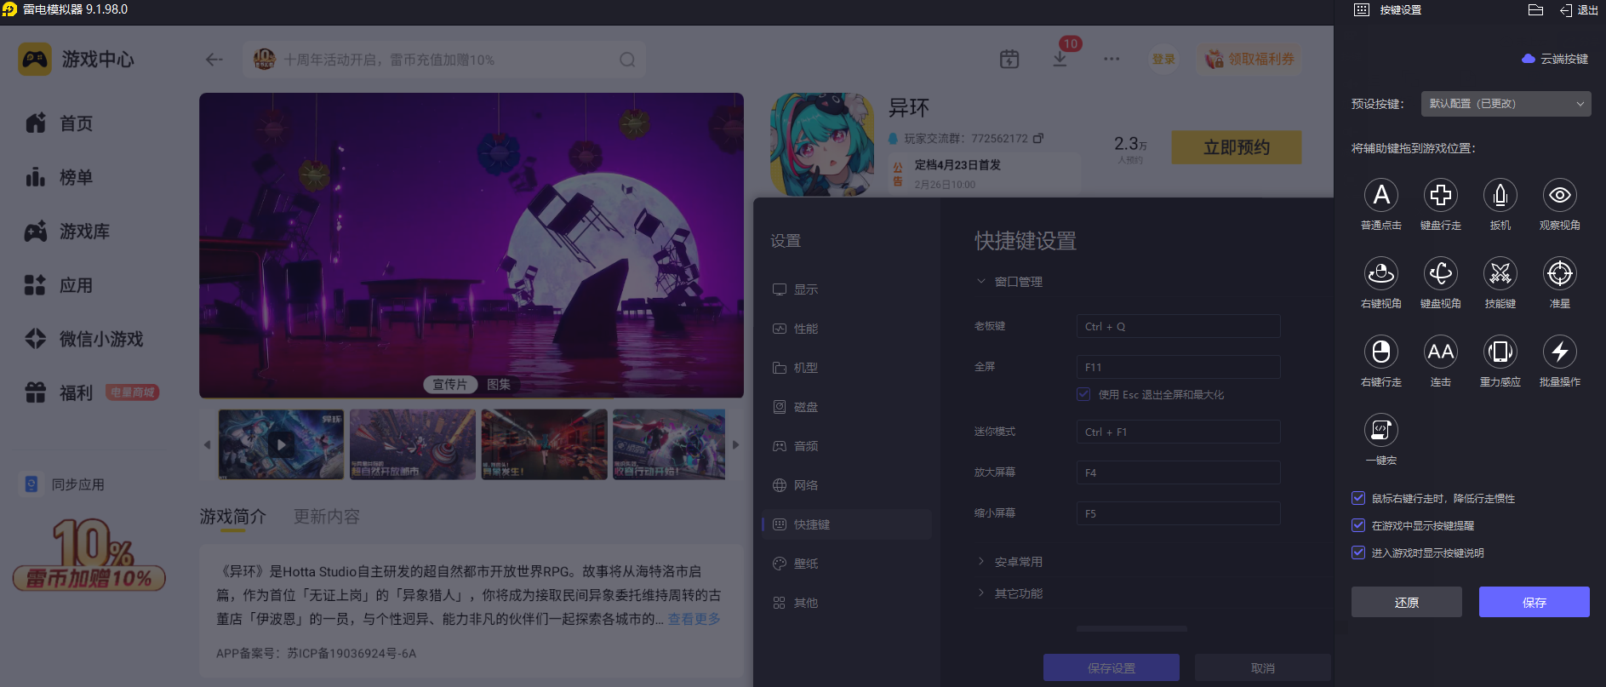
Task: Uncheck 使用 Esc 退出全屏和最大化
Action: coord(1083,394)
